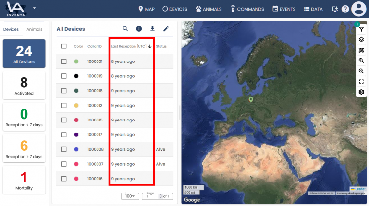Switch to the Animals tab

(35, 29)
